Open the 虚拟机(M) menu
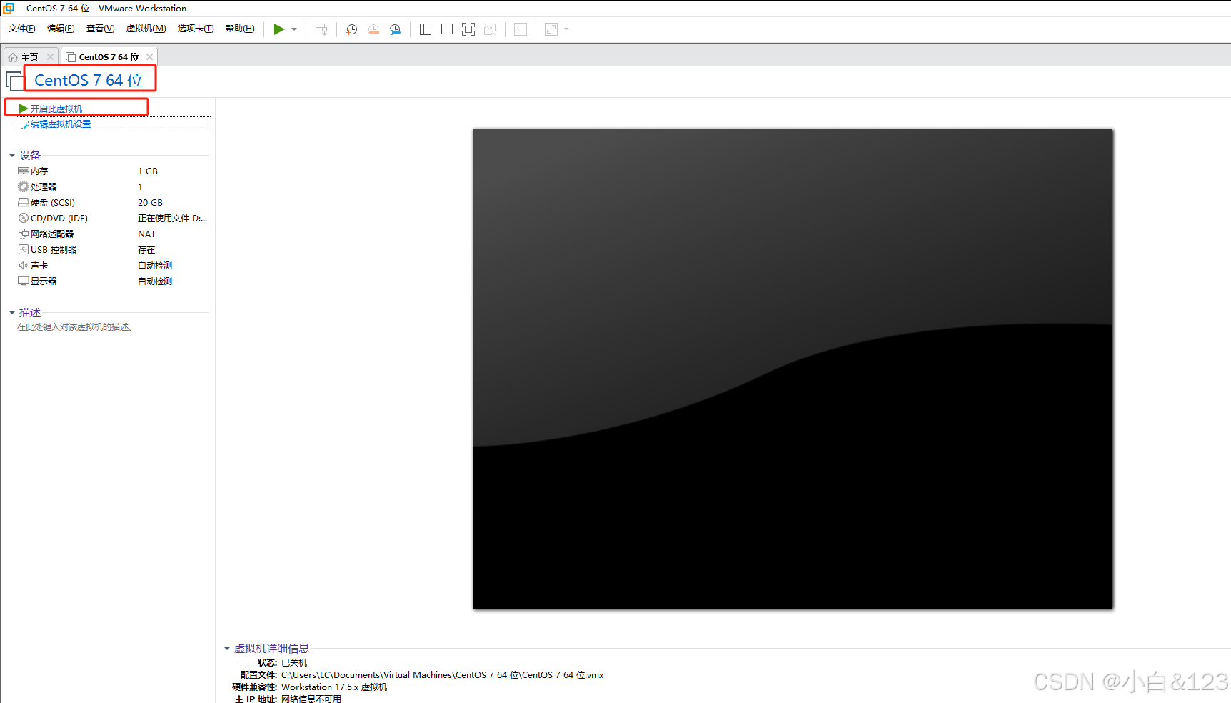Screen dimensions: 1231x703 (x=146, y=29)
